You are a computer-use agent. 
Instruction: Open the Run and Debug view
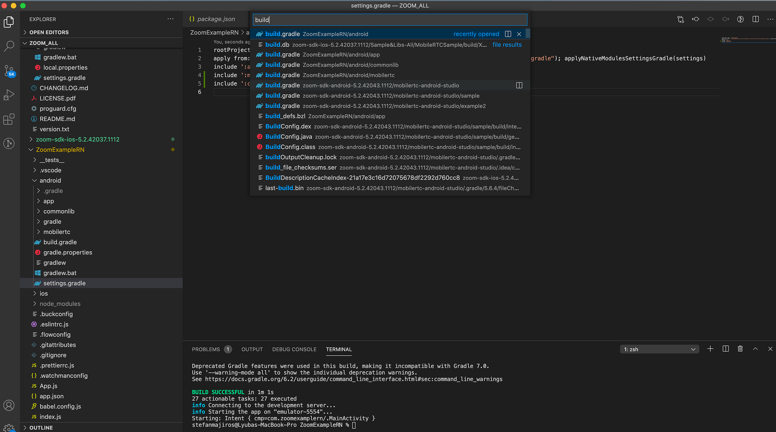point(9,95)
